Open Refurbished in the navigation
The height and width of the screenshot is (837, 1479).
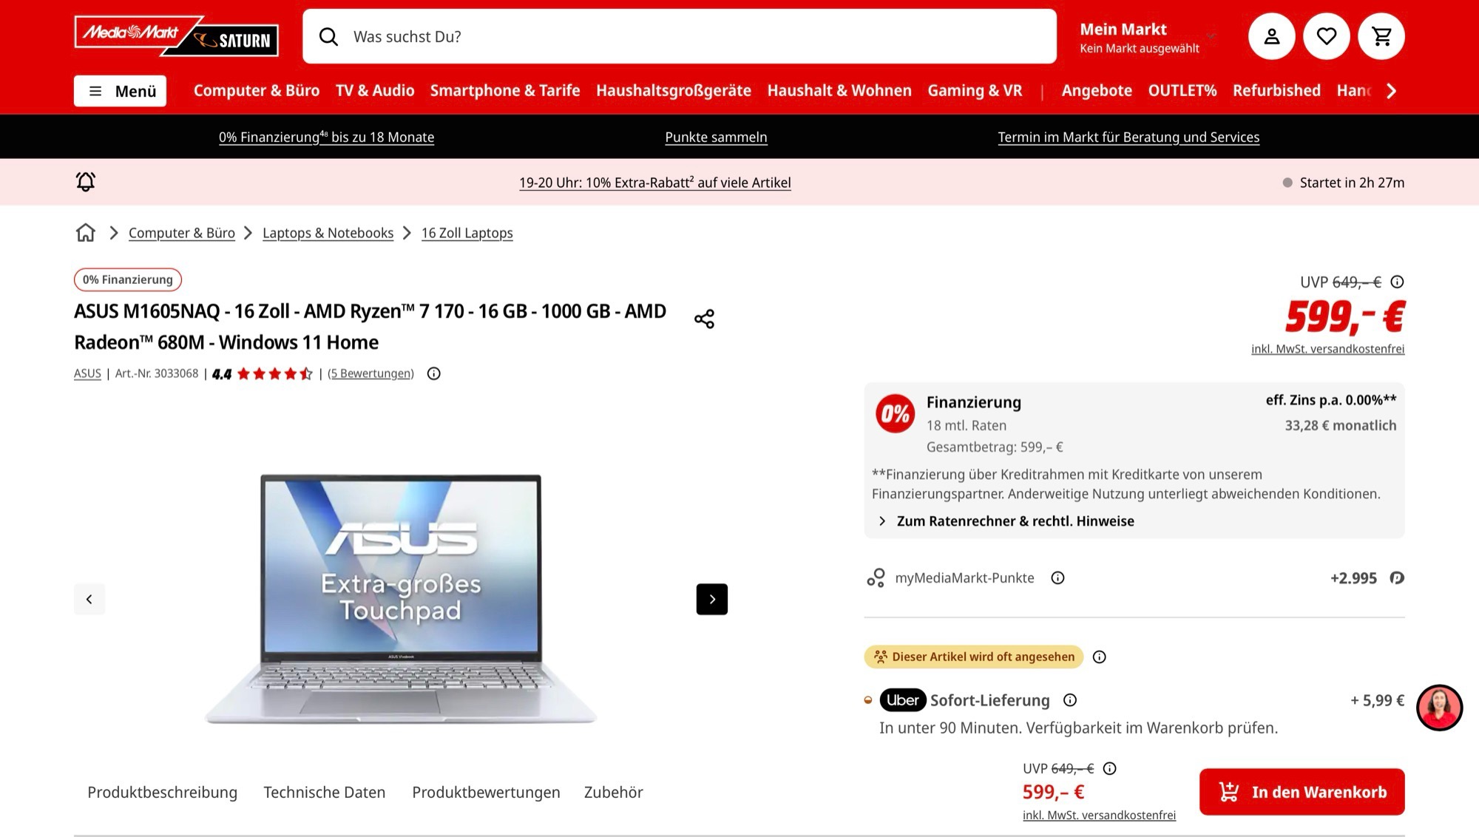[x=1276, y=90]
